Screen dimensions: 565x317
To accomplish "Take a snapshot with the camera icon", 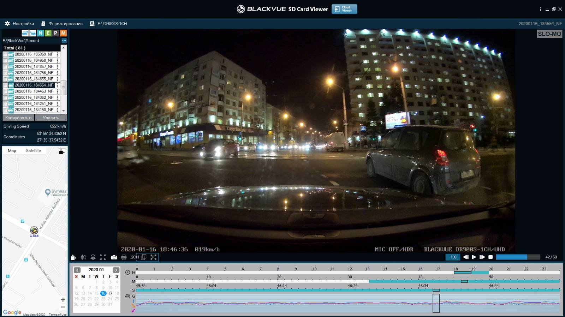I will point(114,257).
